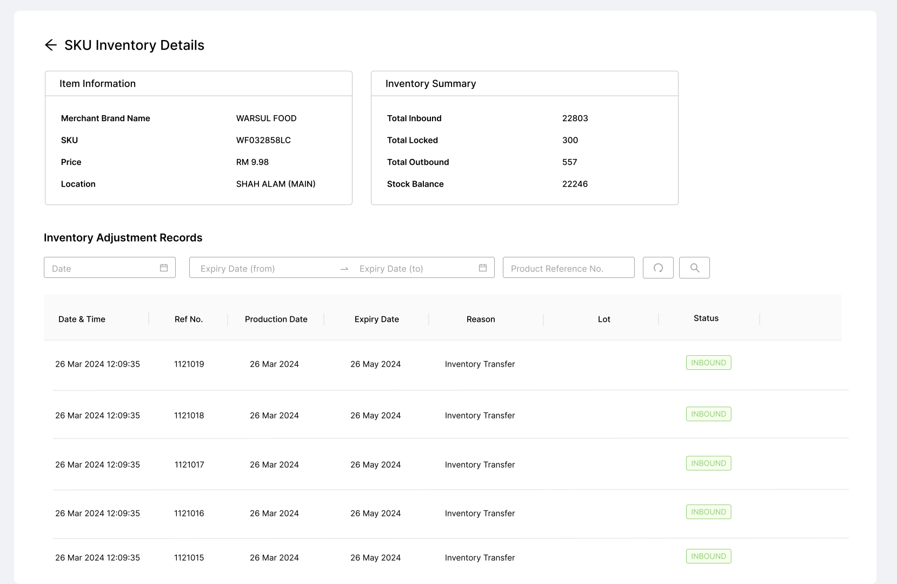Click Stock Balance value 22246
This screenshot has height=584, width=897.
click(x=575, y=184)
